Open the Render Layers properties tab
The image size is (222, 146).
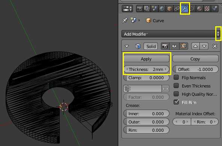pyautogui.click(x=147, y=9)
